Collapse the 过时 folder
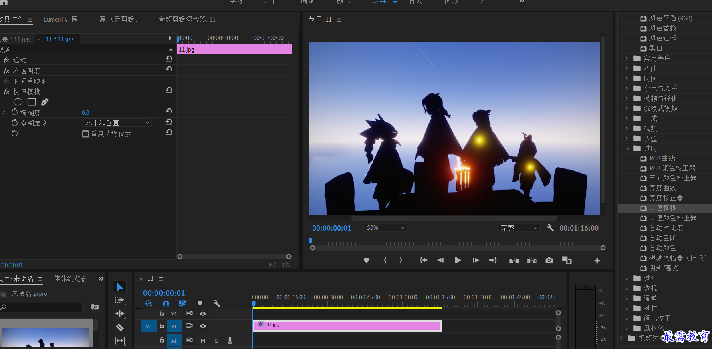Viewport: 712px width, 349px height. tap(627, 148)
